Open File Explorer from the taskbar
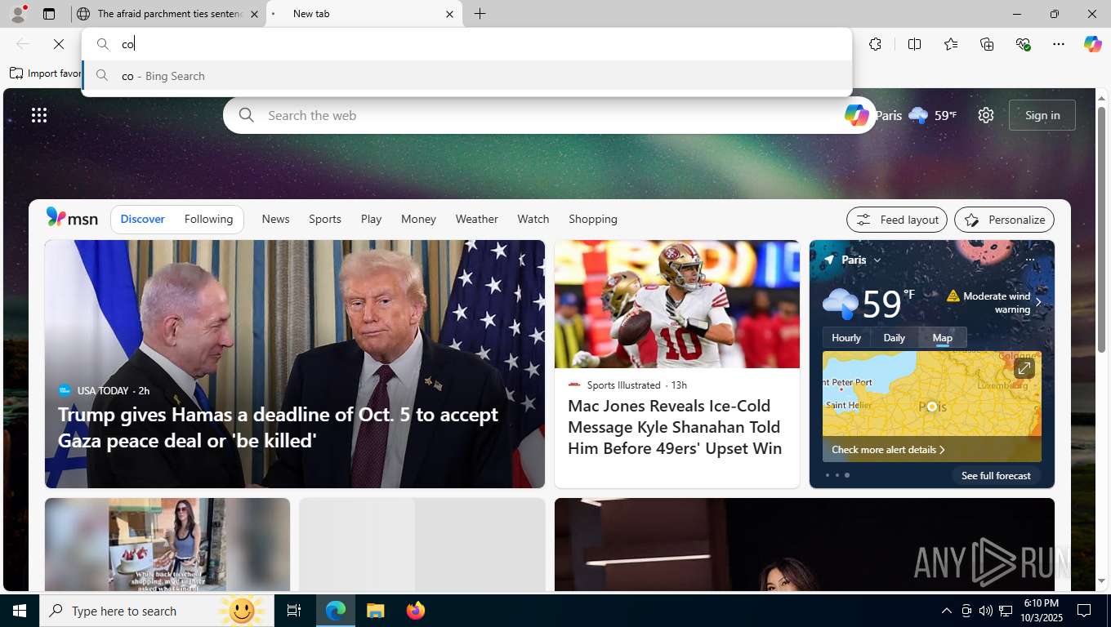 [x=375, y=611]
